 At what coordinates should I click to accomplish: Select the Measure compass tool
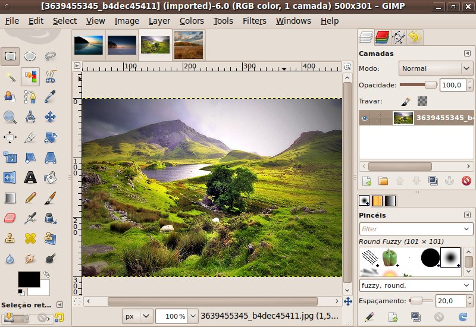pyautogui.click(x=30, y=117)
